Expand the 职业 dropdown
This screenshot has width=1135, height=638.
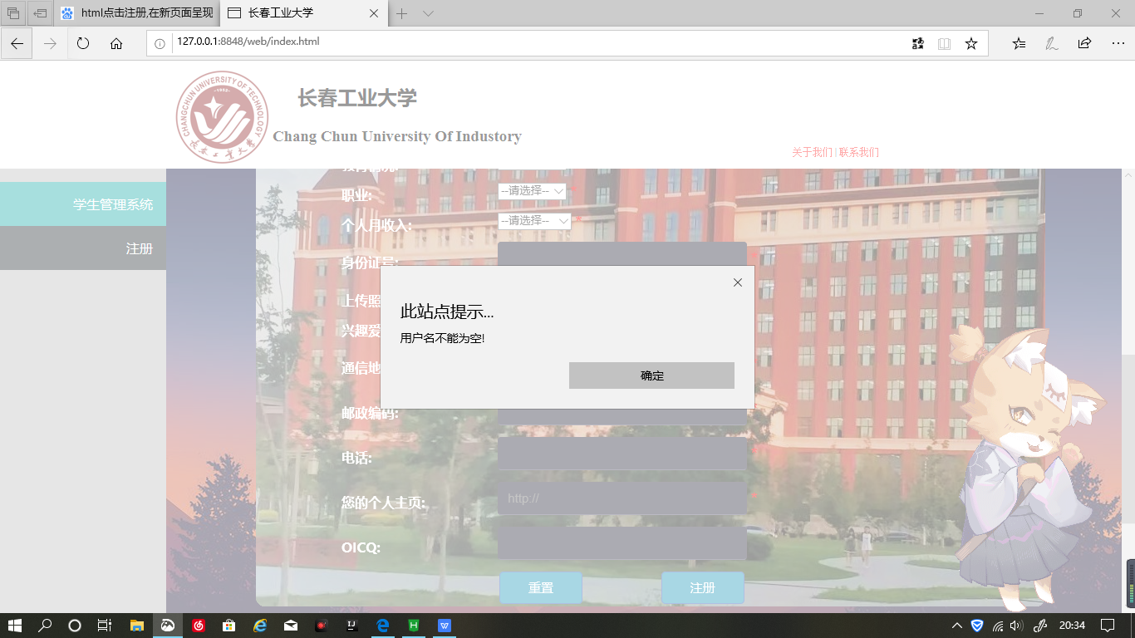coord(532,190)
